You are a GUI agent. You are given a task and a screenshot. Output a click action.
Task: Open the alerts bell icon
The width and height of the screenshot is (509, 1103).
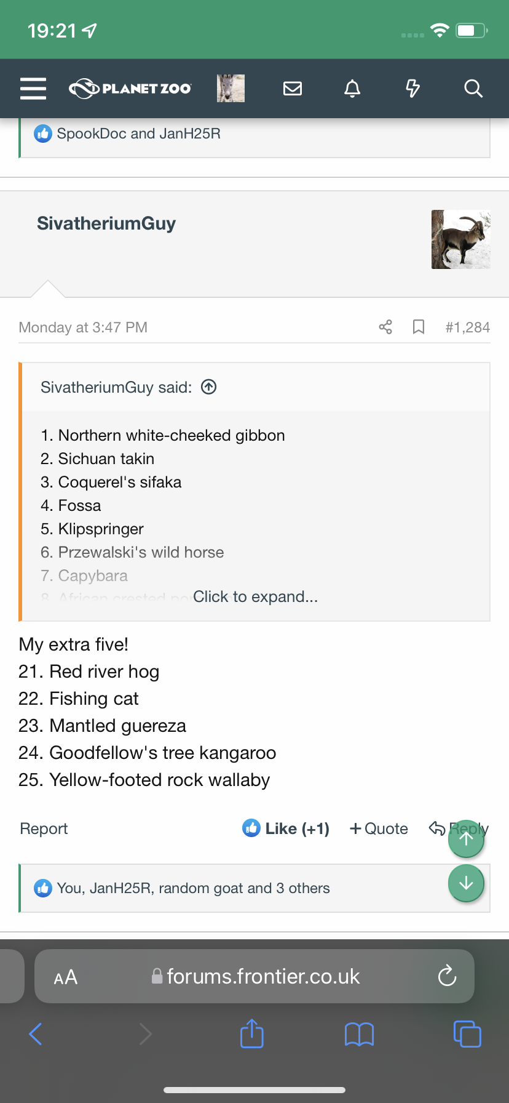click(352, 89)
